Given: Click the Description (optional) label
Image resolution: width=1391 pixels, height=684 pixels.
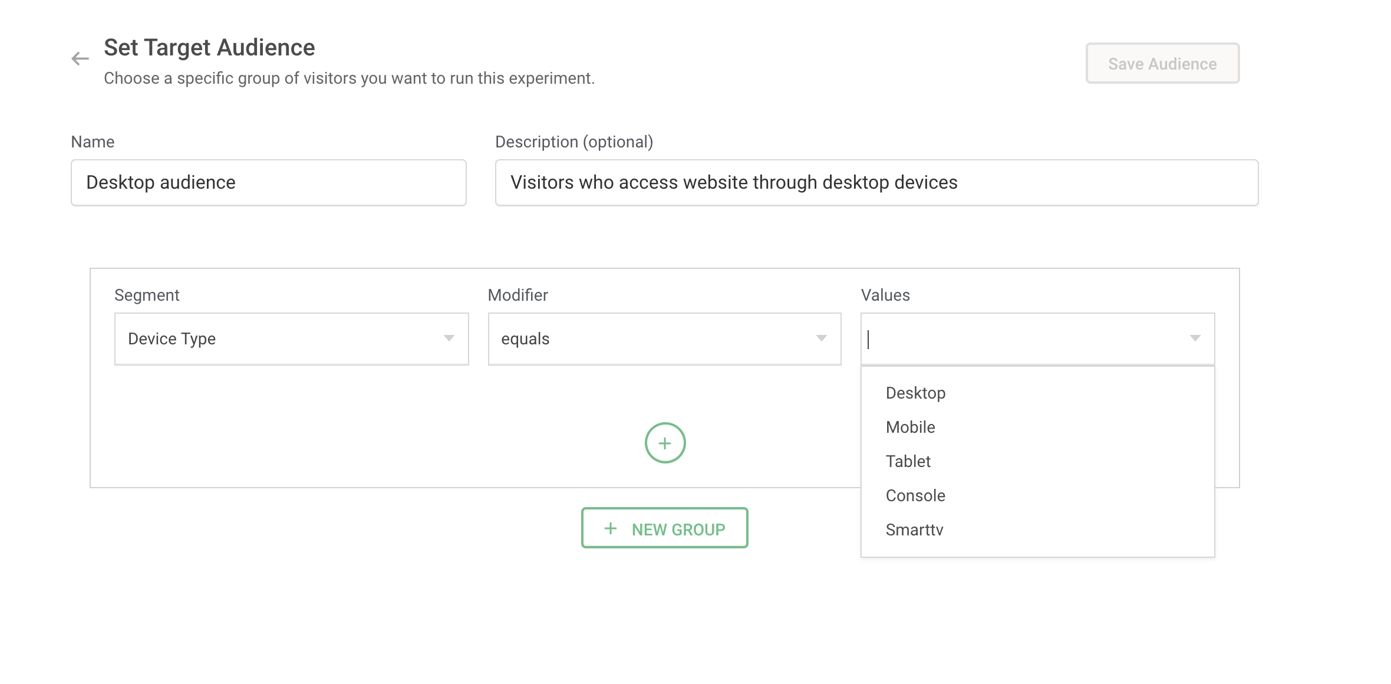Looking at the screenshot, I should coord(573,142).
